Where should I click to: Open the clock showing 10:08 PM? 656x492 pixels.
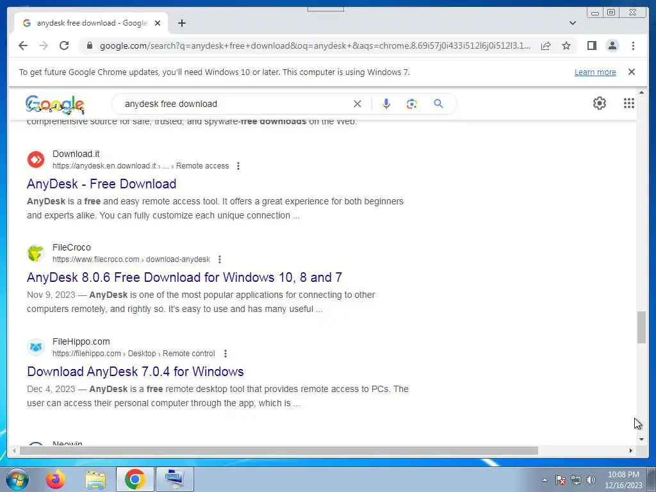(x=623, y=480)
